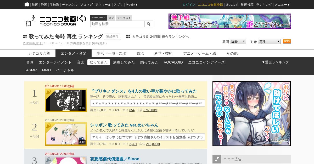Open 動画投稿 in top bar

pos(247,5)
